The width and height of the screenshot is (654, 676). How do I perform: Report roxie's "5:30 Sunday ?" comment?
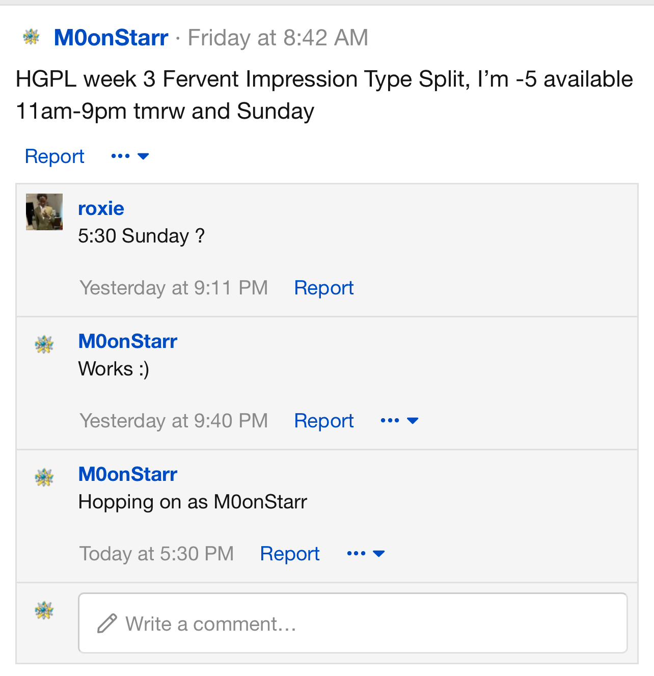[324, 288]
